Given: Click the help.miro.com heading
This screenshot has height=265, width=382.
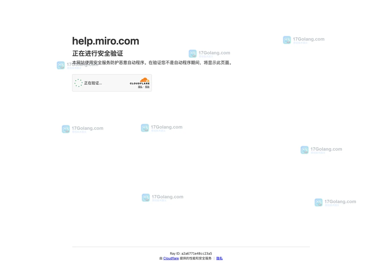Looking at the screenshot, I should coord(106,41).
